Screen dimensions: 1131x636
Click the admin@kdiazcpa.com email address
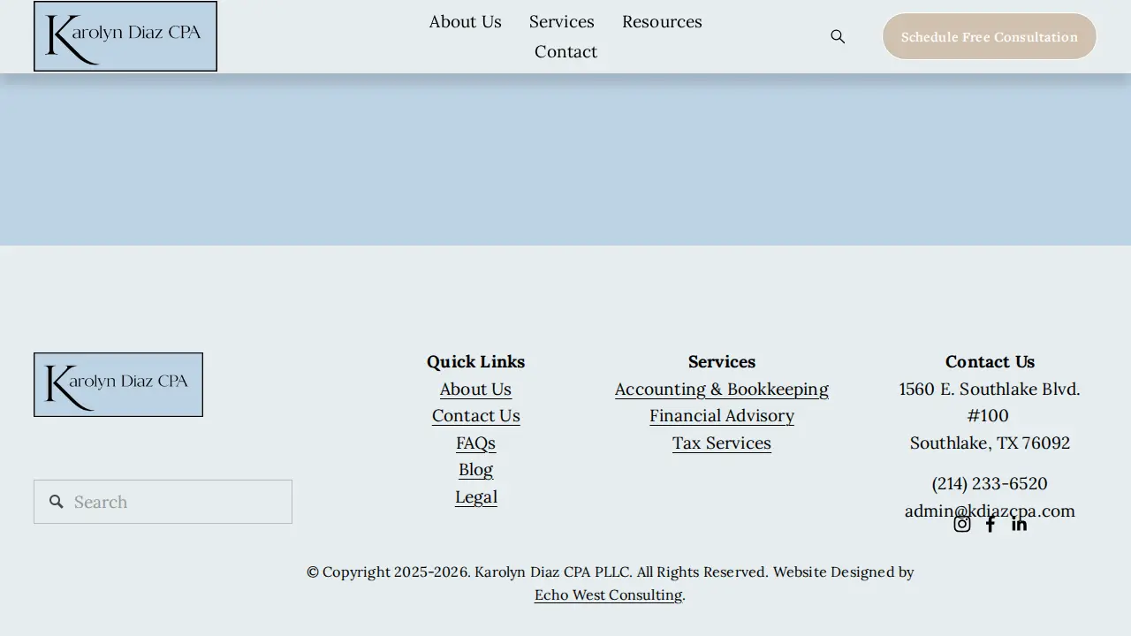(x=990, y=511)
